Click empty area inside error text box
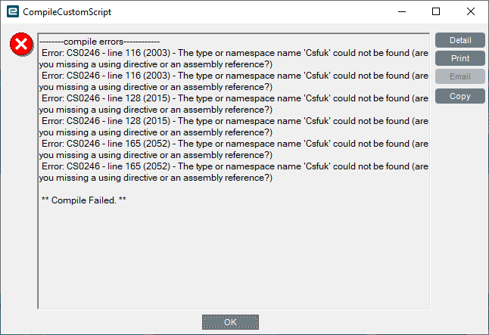 tap(234, 259)
